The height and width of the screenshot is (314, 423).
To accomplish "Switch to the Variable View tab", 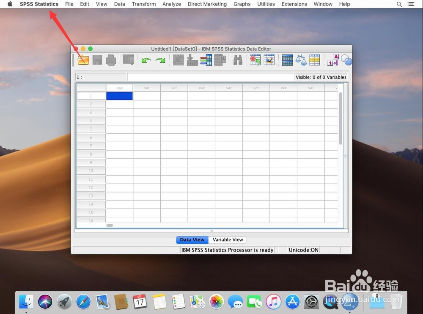I will pyautogui.click(x=228, y=240).
